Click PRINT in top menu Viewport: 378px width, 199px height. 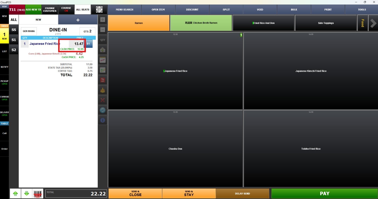(x=328, y=10)
